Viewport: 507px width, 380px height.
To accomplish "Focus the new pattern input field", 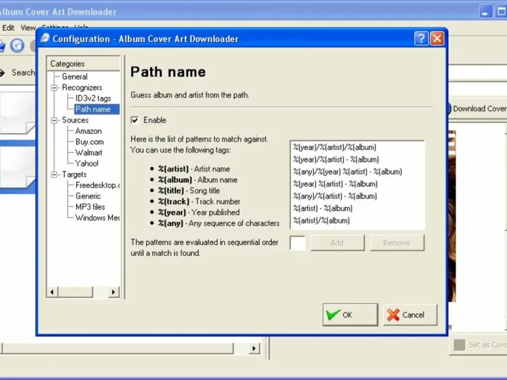I will point(298,243).
